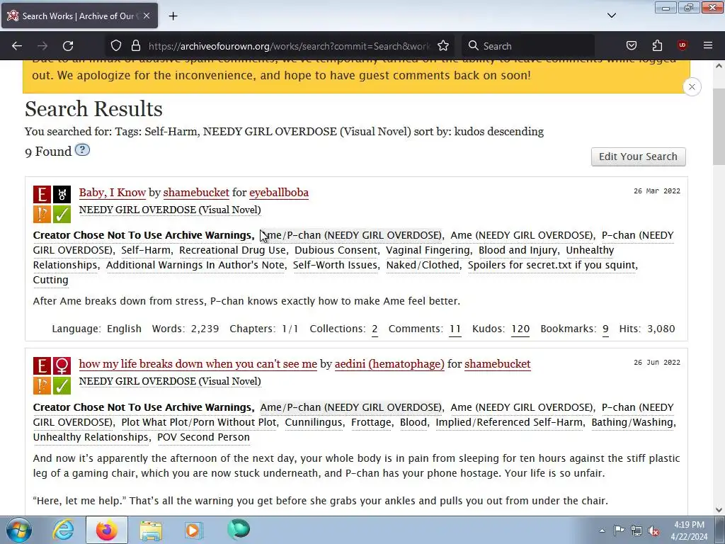The width and height of the screenshot is (725, 544).
Task: Select Blood and Injury tag
Action: (518, 250)
